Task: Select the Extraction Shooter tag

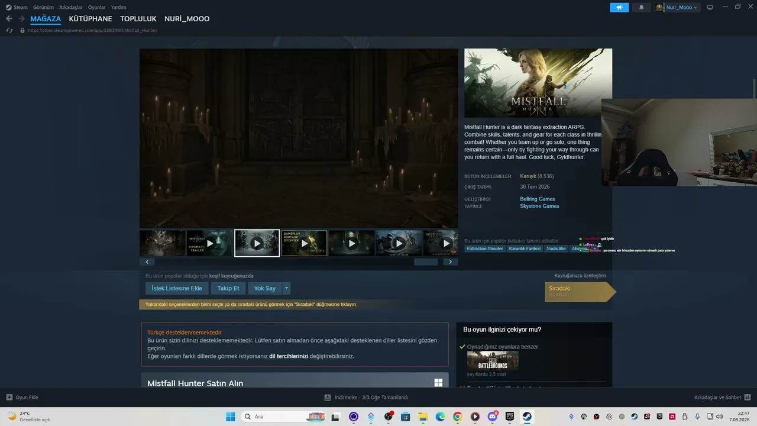Action: pos(485,248)
